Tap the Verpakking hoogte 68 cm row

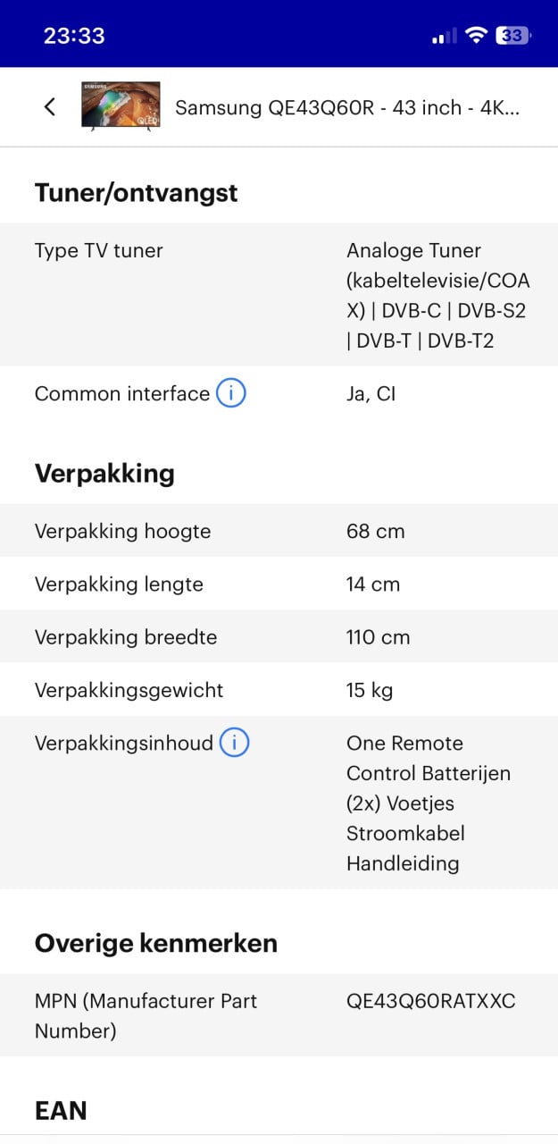pyautogui.click(x=279, y=531)
